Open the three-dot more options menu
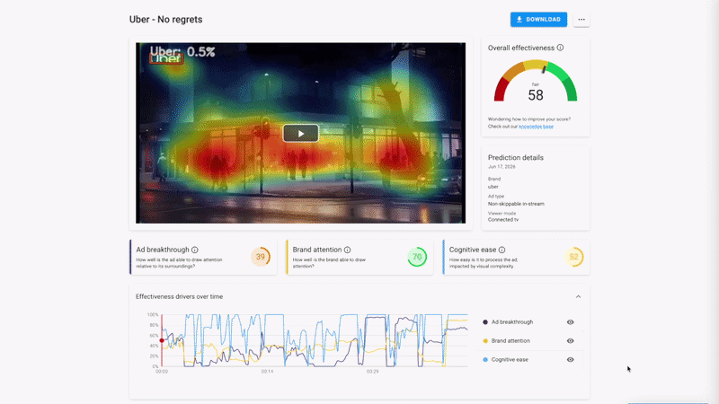This screenshot has height=404, width=719. pos(581,19)
